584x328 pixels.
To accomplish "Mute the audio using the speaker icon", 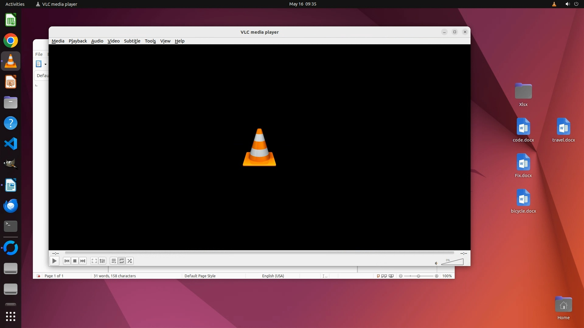I will click(436, 263).
